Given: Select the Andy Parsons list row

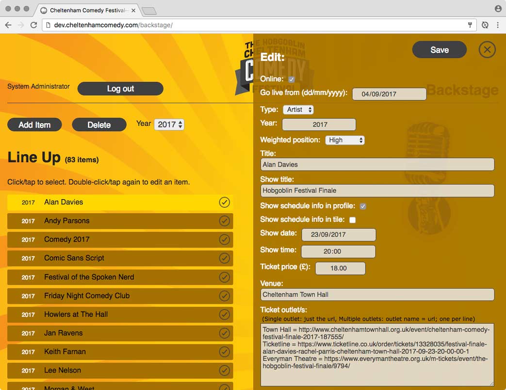Looking at the screenshot, I should [x=120, y=221].
